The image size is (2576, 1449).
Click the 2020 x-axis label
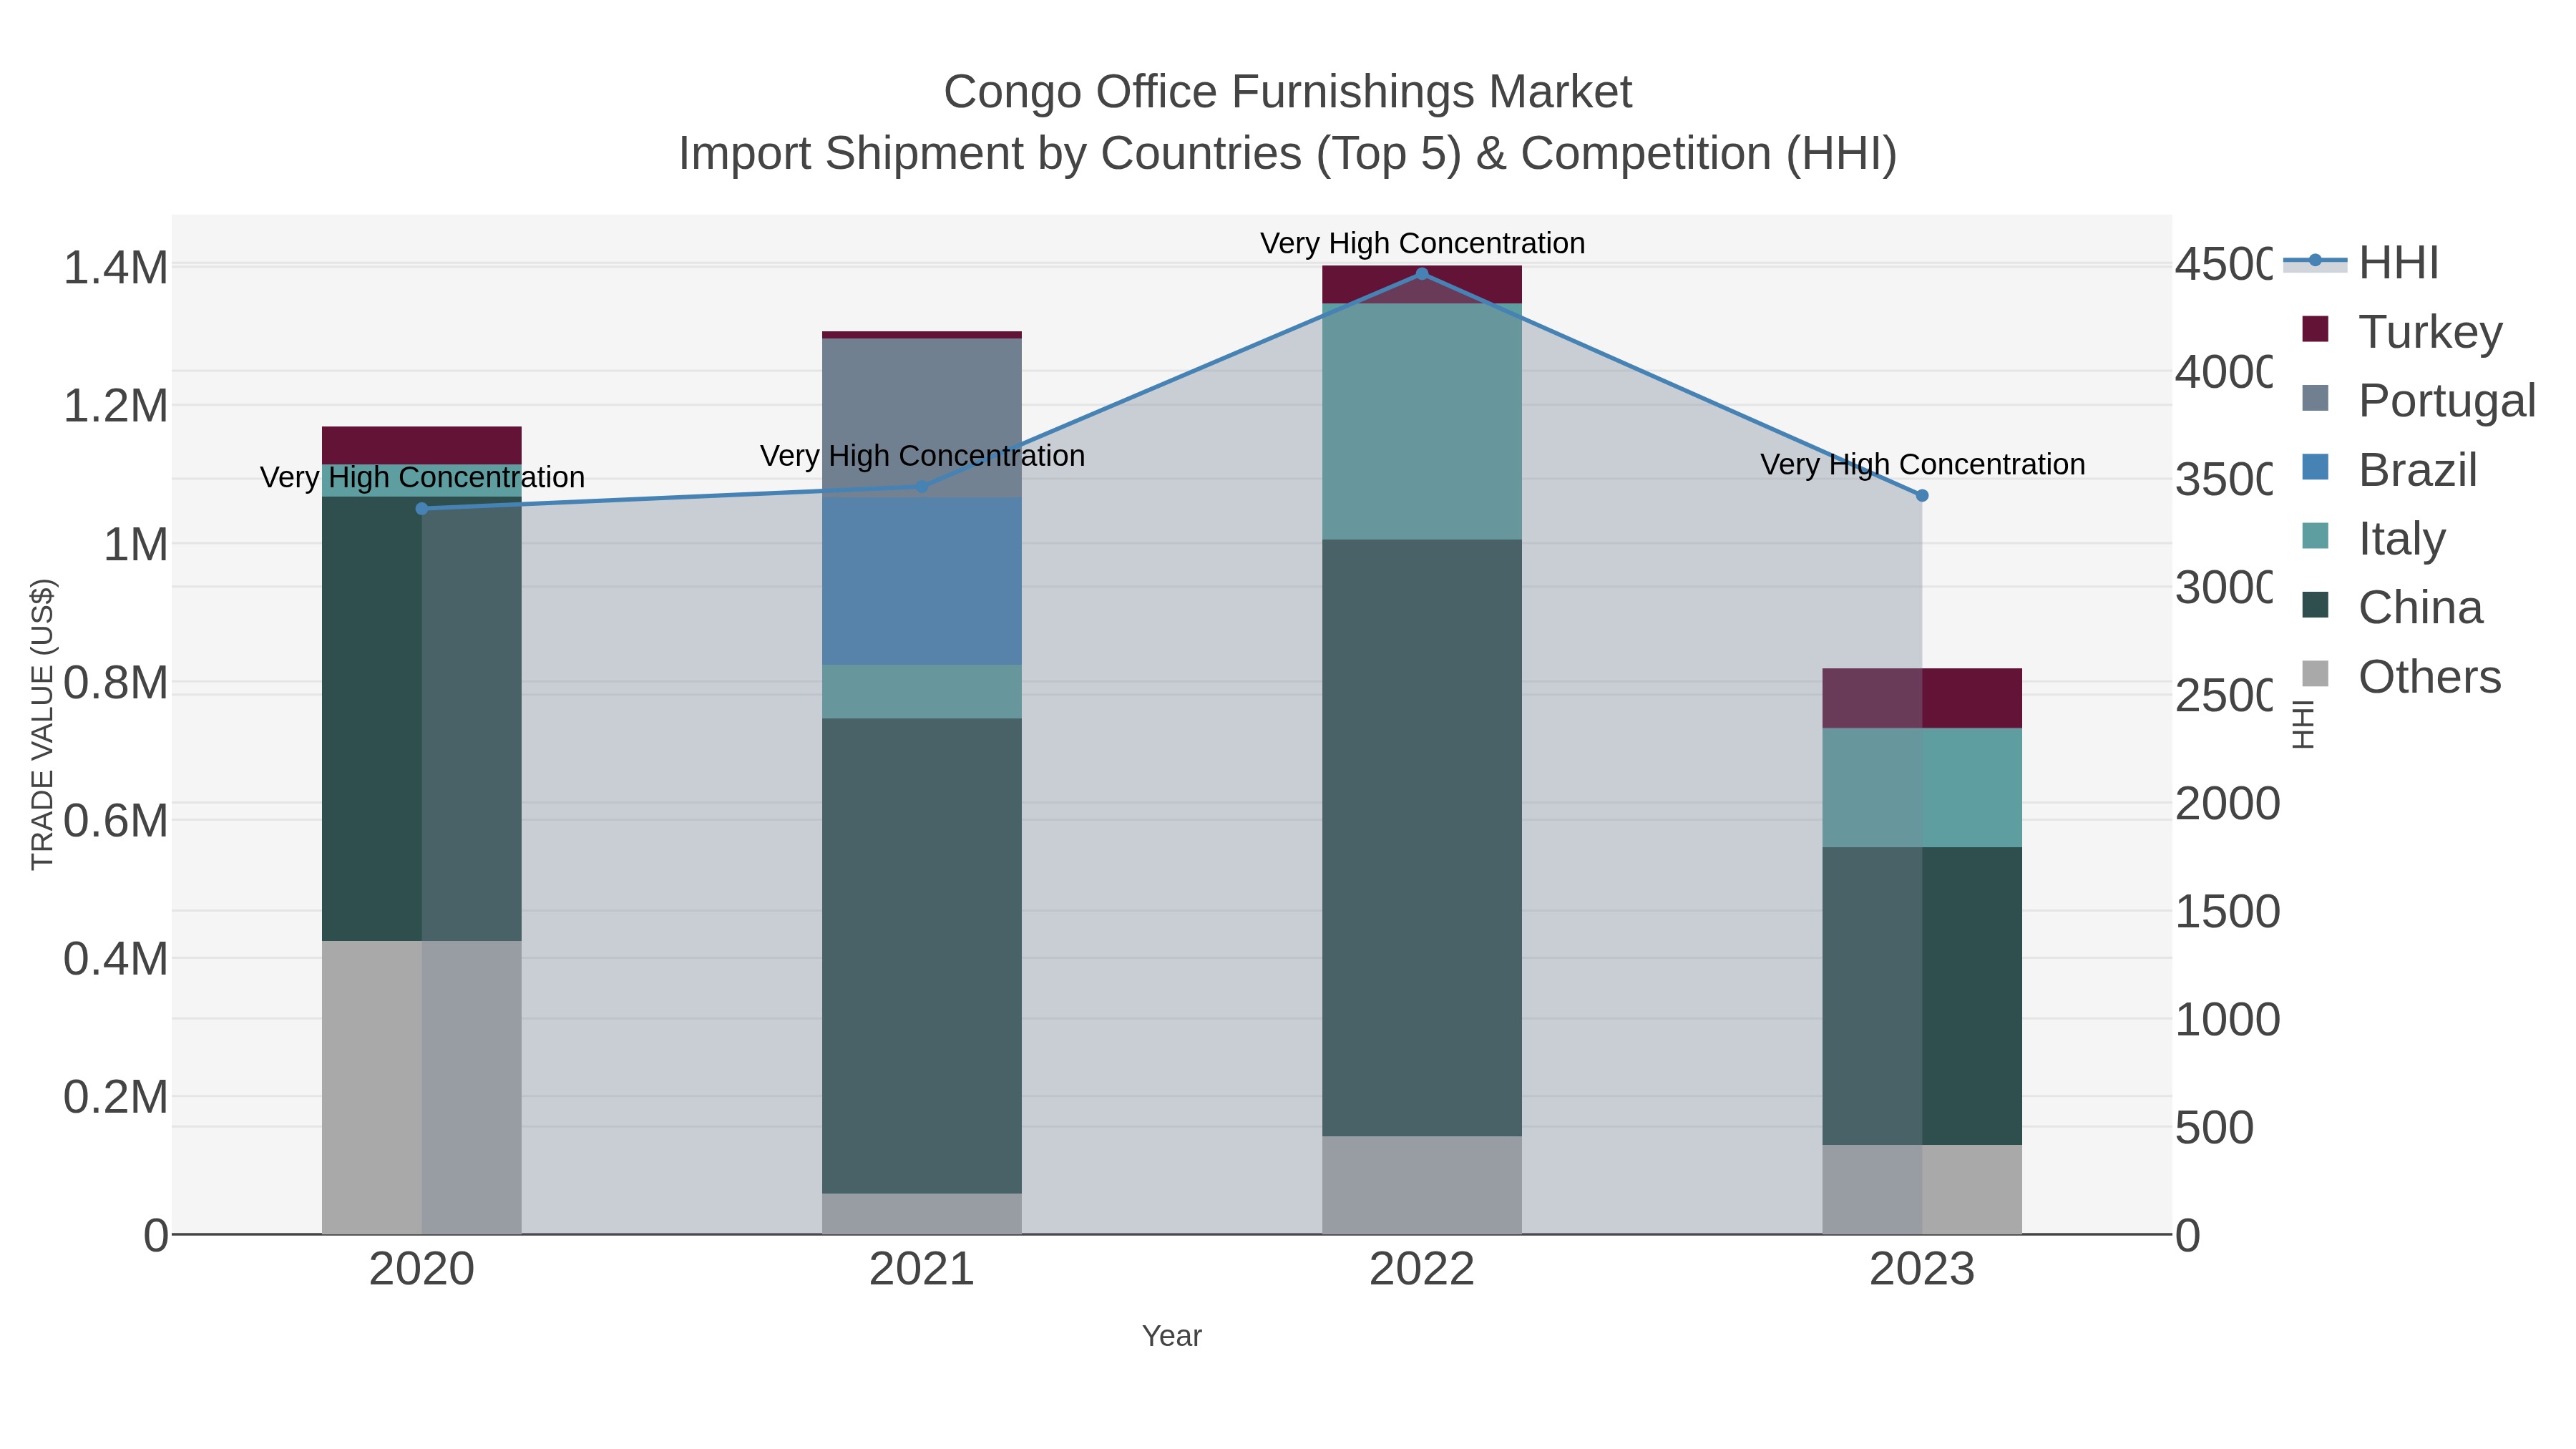pyautogui.click(x=422, y=1270)
